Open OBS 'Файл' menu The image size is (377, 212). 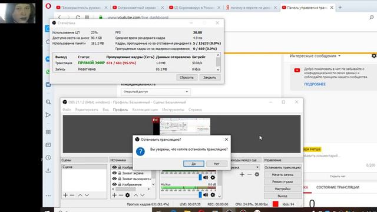pyautogui.click(x=67, y=110)
